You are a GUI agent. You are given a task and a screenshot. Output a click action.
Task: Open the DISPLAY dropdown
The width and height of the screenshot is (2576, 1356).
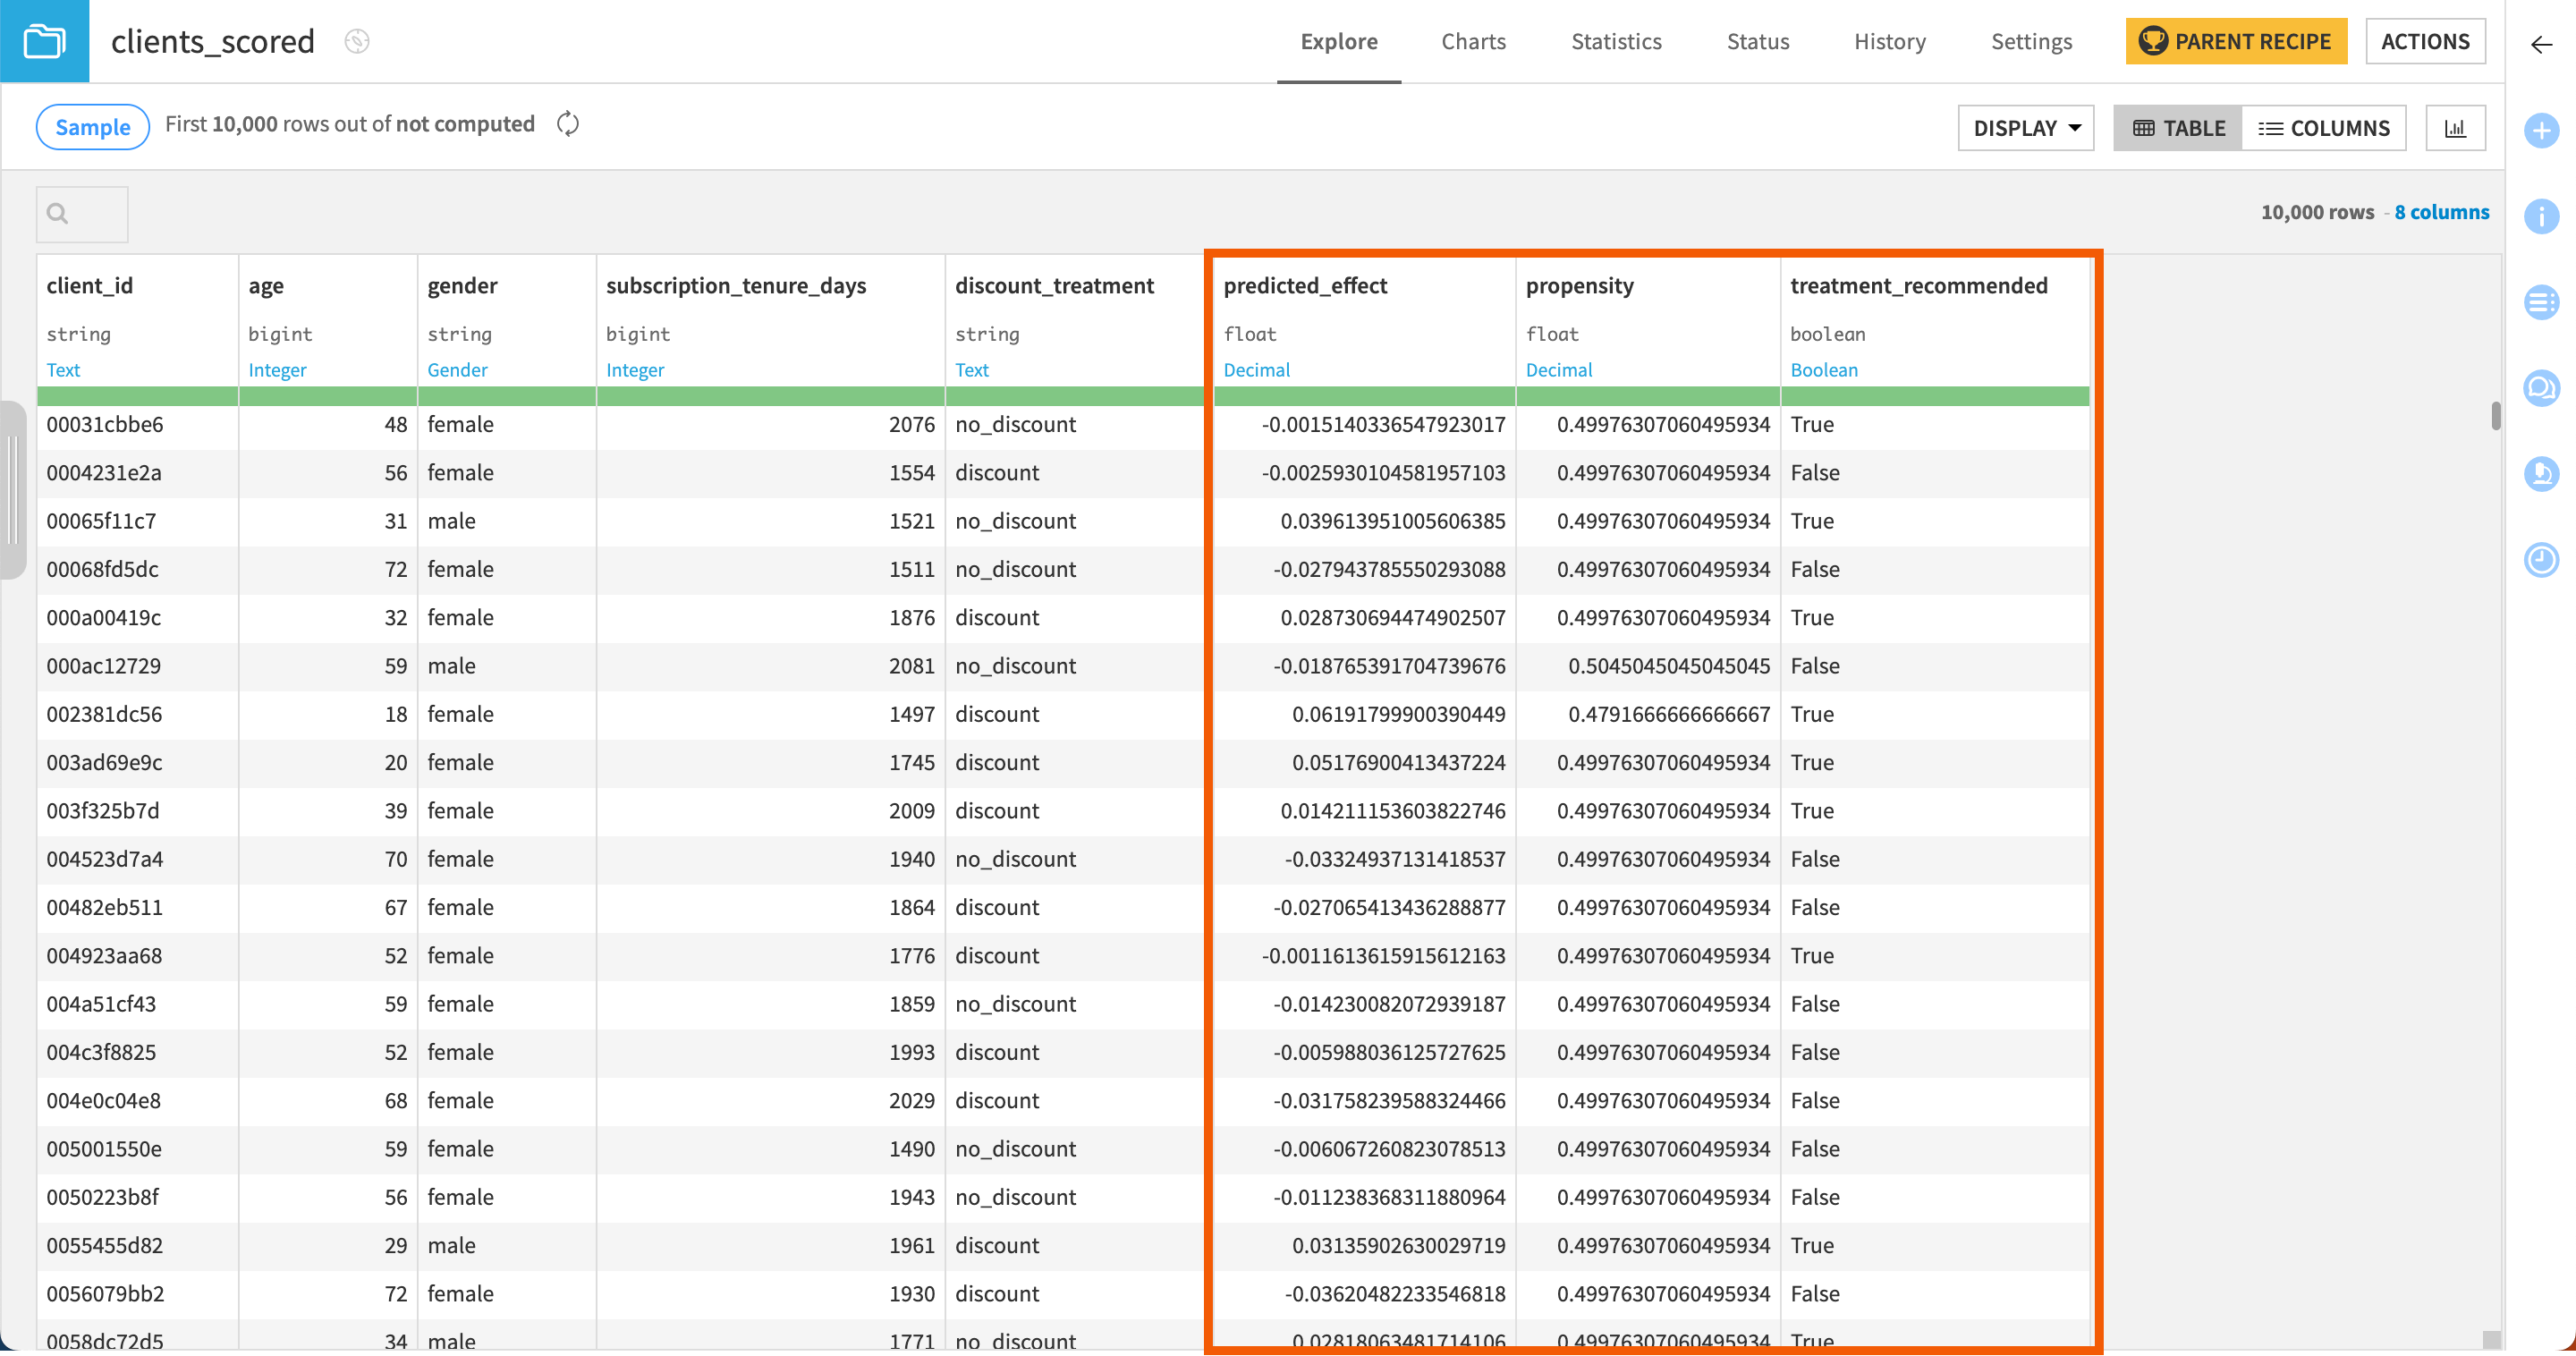tap(2025, 127)
